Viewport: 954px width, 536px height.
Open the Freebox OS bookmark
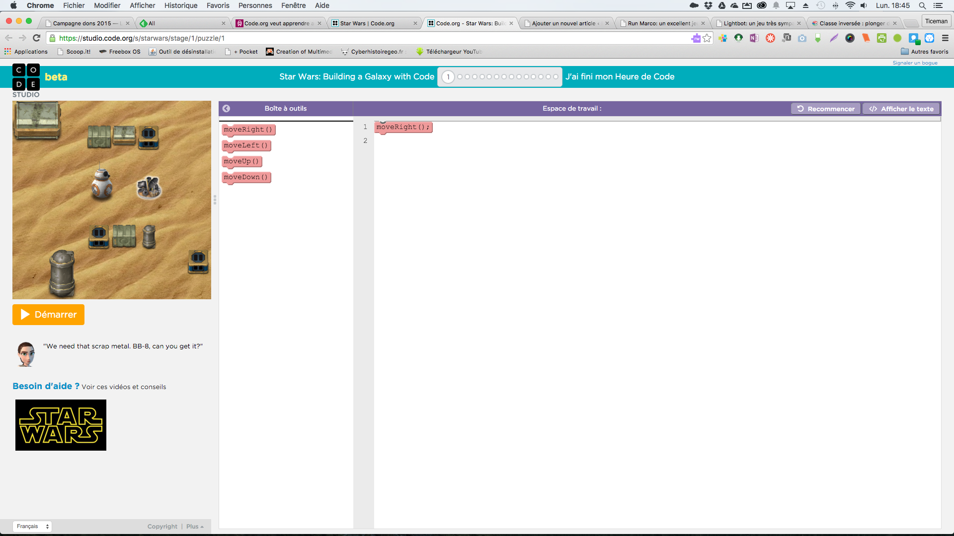click(x=120, y=52)
